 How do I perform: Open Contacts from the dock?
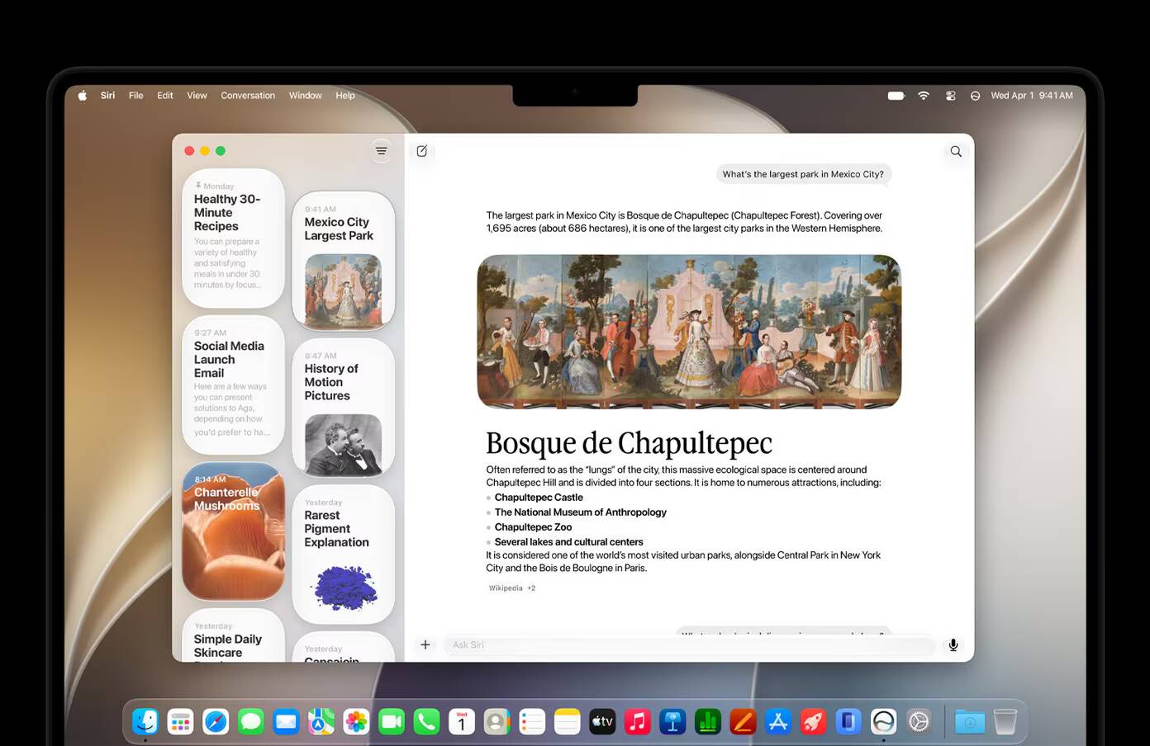click(497, 722)
